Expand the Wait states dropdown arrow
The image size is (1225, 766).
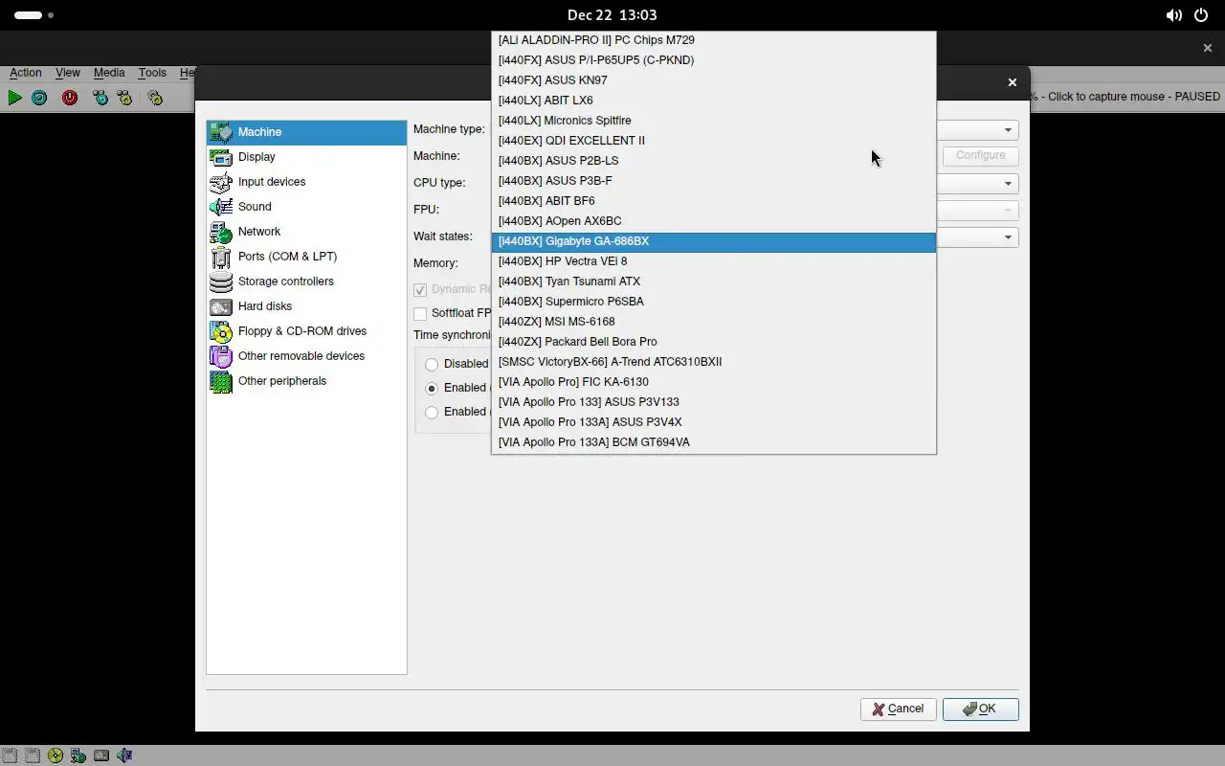(1008, 237)
